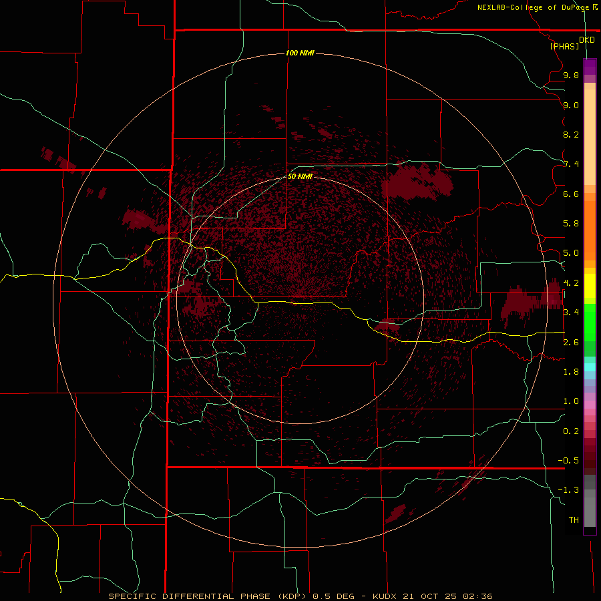Pick the pink color scale segment
The width and height of the screenshot is (601, 601).
click(x=590, y=405)
